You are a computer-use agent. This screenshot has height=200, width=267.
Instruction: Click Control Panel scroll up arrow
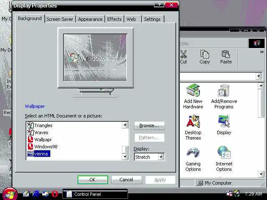tap(261, 86)
